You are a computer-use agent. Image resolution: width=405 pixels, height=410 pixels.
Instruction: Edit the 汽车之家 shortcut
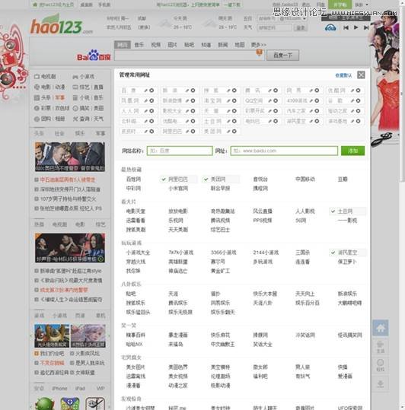[311, 111]
